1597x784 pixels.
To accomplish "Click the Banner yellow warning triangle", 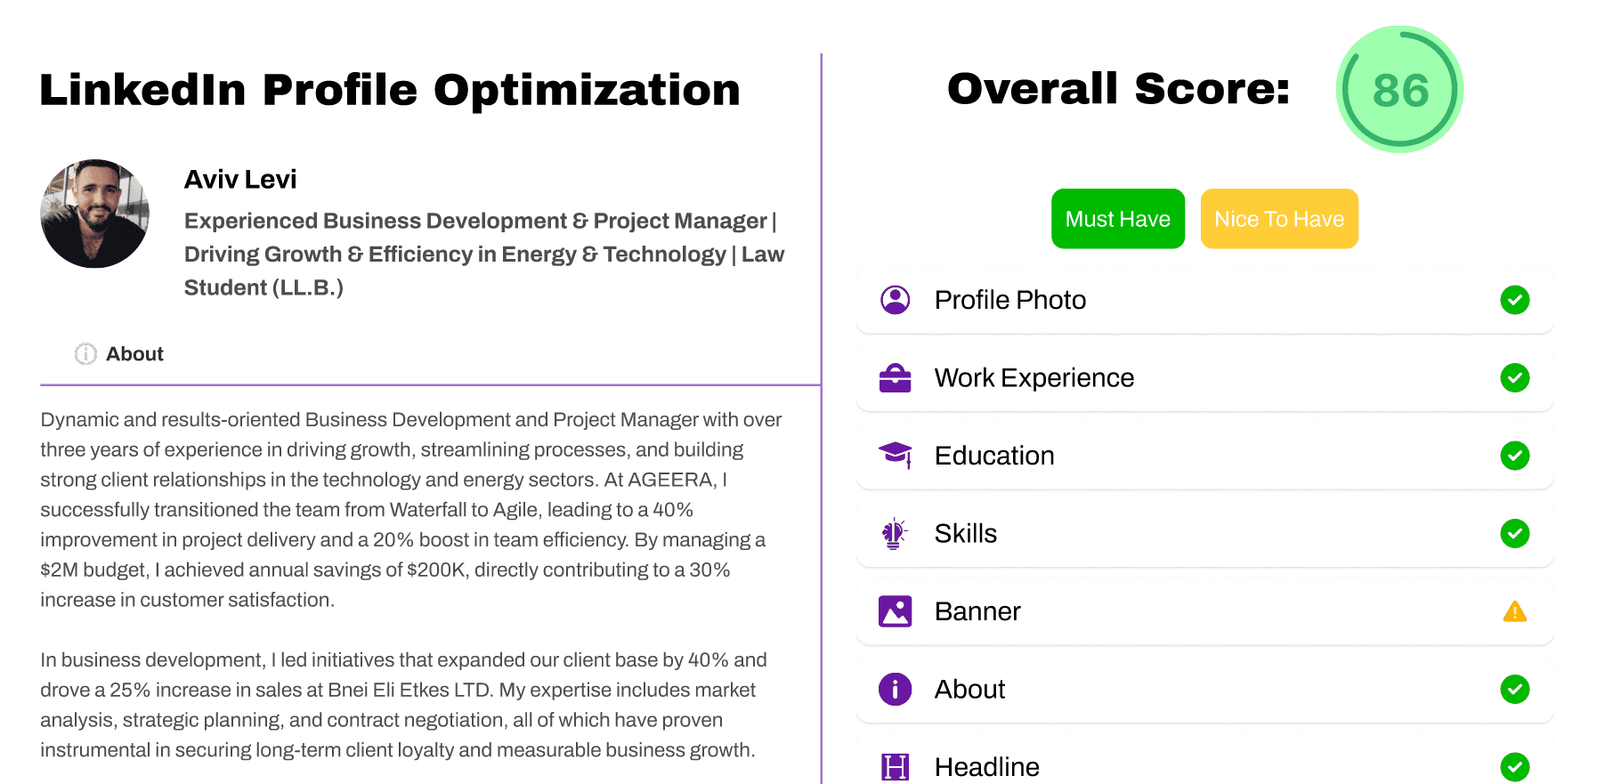I will pyautogui.click(x=1514, y=611).
